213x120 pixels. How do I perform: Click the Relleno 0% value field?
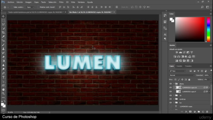206,80
